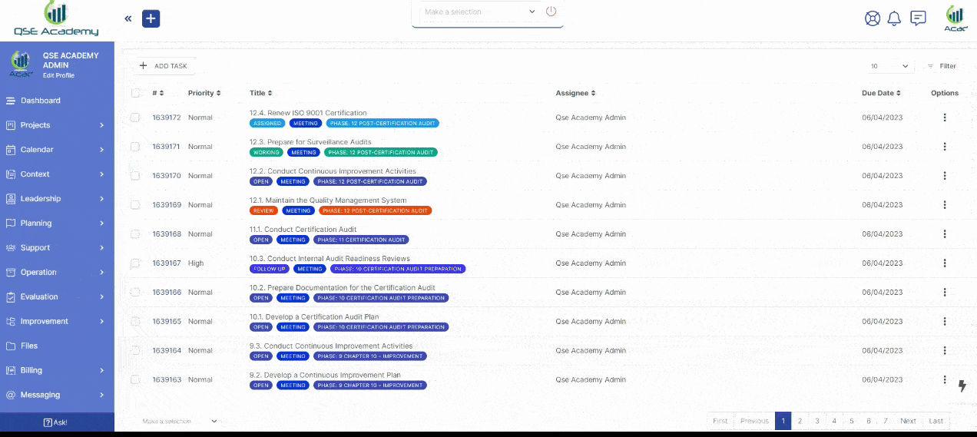Collapse sidebar with double chevron icon
This screenshot has width=977, height=437.
pyautogui.click(x=128, y=18)
